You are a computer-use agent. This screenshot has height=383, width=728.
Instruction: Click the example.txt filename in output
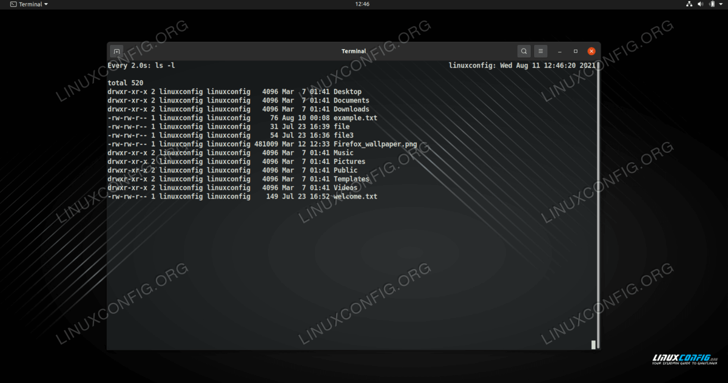355,118
